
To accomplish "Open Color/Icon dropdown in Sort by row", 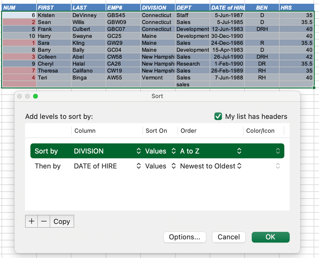I will tap(278, 151).
